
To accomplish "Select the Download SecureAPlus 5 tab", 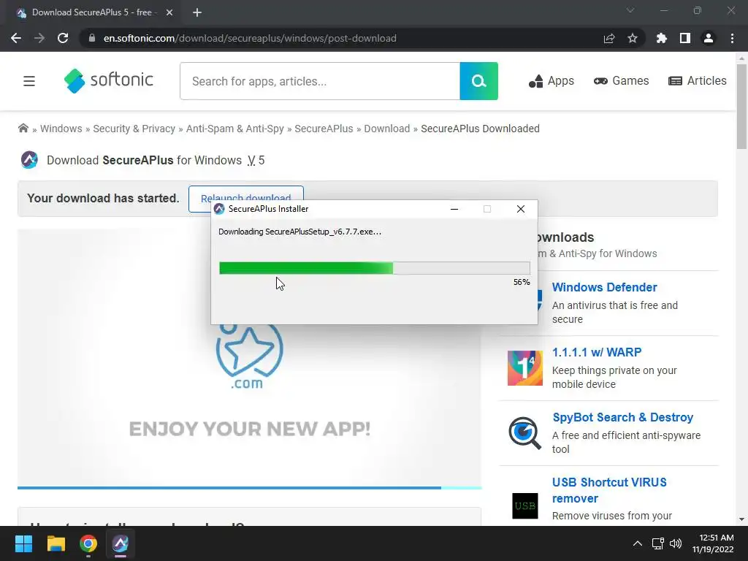I will [92, 12].
